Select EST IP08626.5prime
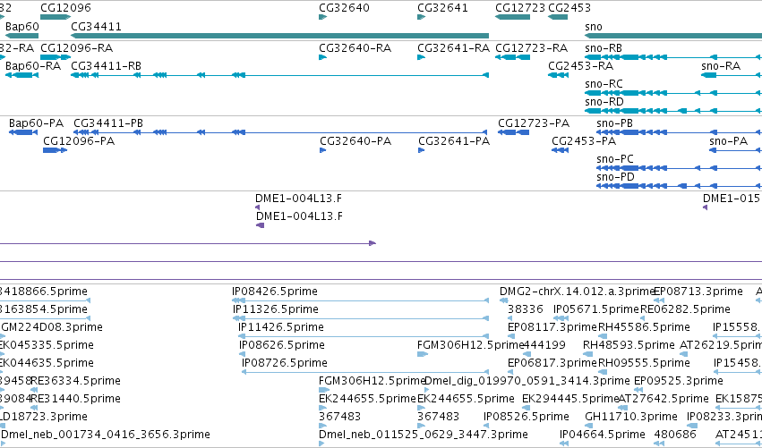 pyautogui.click(x=282, y=344)
